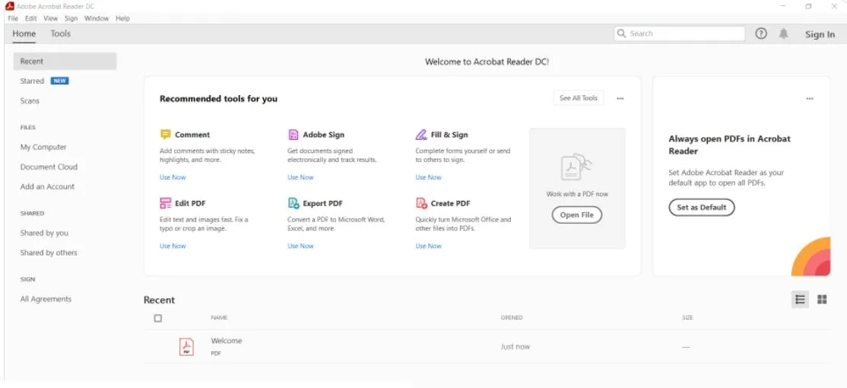Click the Fill & Sign pen icon
Viewport: 847px width, 388px height.
(x=421, y=135)
